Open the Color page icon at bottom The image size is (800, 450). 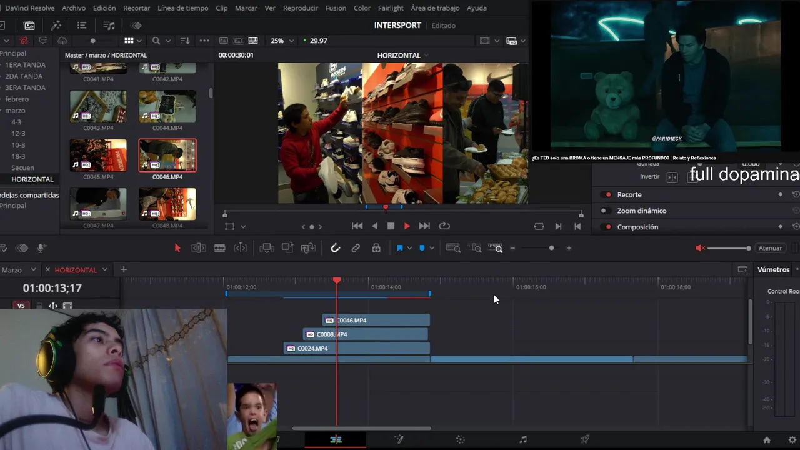[x=461, y=439]
